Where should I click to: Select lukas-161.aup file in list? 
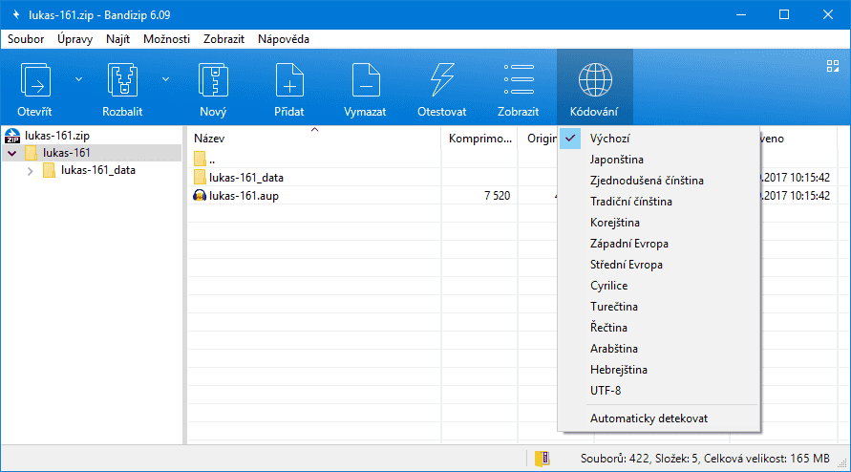244,196
